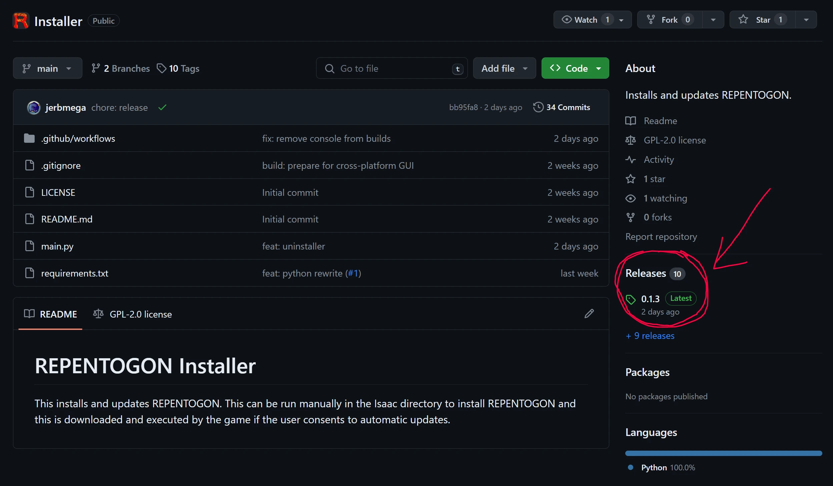
Task: Switch to the README tab
Action: [50, 314]
